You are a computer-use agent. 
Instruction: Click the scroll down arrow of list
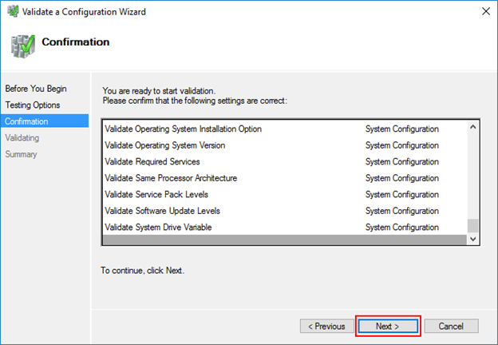(472, 239)
